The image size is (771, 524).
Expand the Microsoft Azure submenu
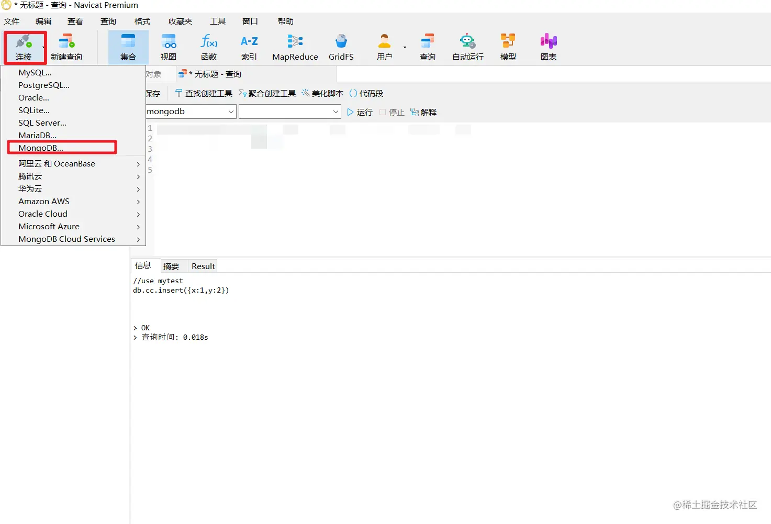[73, 227]
